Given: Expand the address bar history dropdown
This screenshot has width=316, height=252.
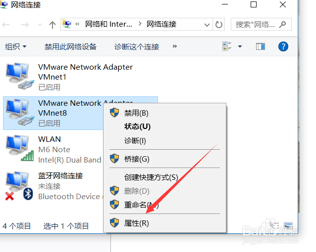Looking at the screenshot, I should 207,25.
